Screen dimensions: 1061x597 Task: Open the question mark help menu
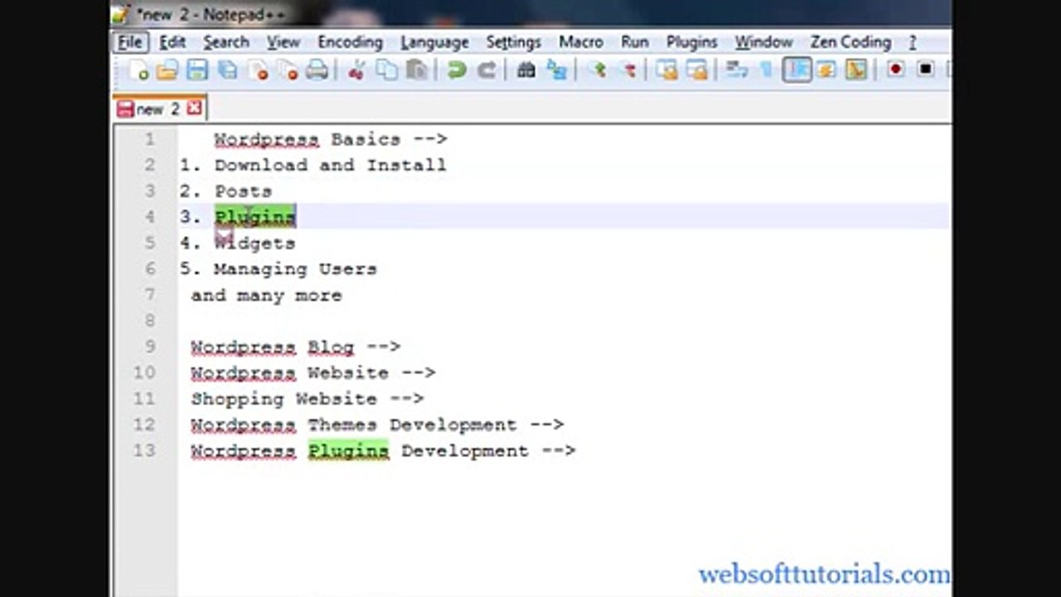(913, 42)
